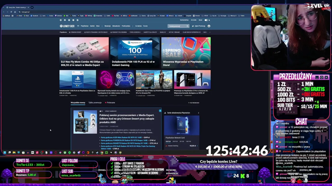Open the Twitter bookmark
This screenshot has width=332, height=186.
coord(73,16)
